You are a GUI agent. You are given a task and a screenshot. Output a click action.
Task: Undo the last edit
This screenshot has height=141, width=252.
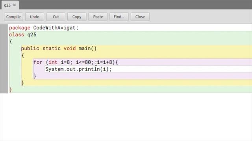pyautogui.click(x=35, y=17)
